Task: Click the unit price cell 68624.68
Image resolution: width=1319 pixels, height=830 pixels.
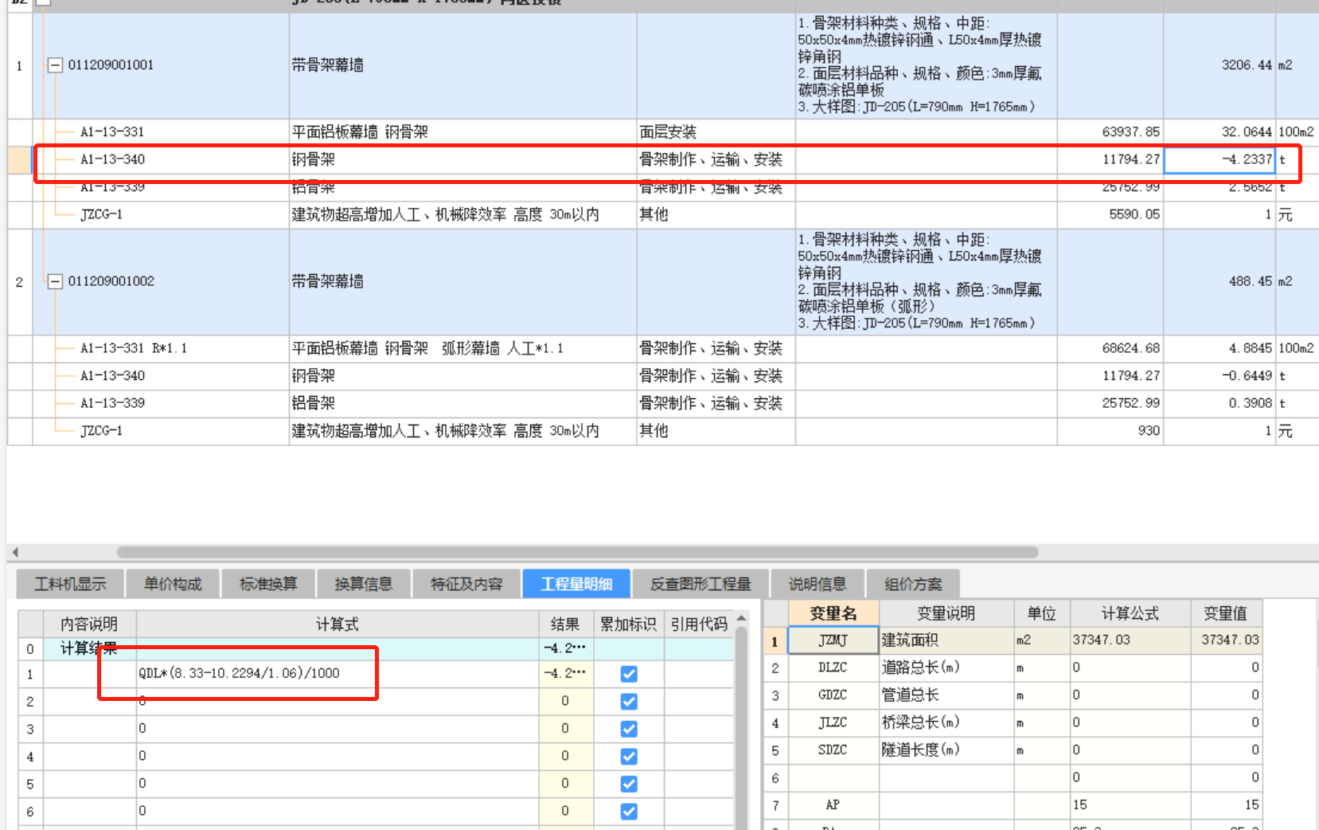Action: [1110, 348]
